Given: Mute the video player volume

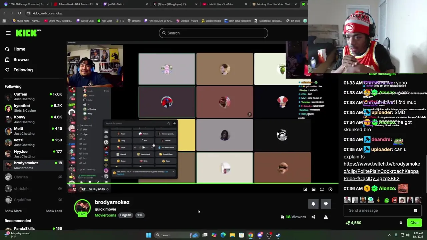Looking at the screenshot, I should [83, 189].
